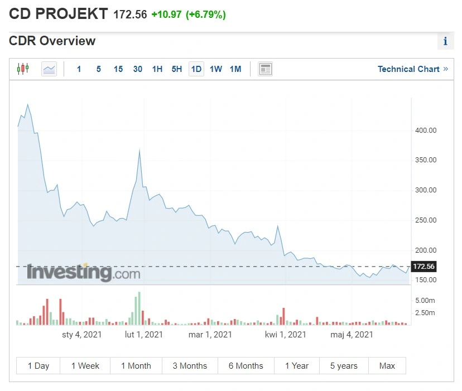Select the area chart icon
This screenshot has width=462, height=391.
[x=49, y=69]
